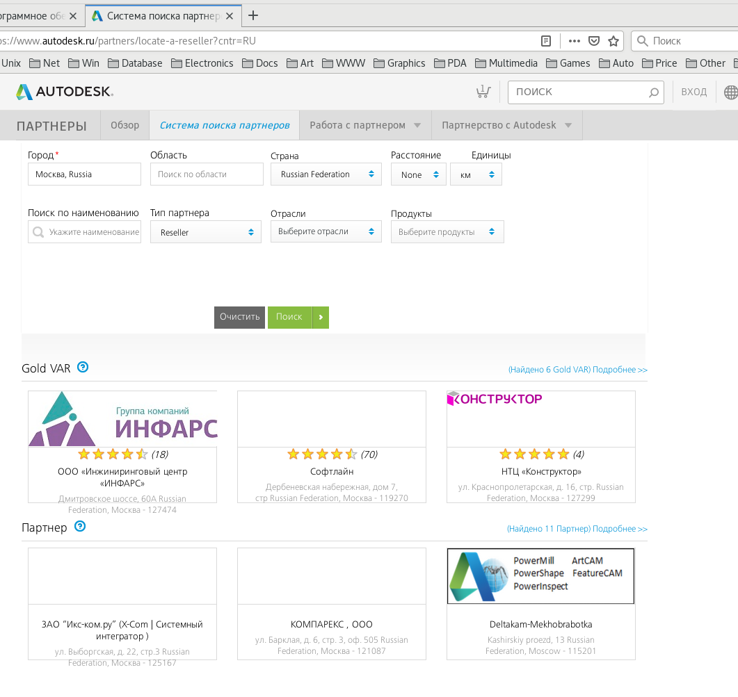Open a new browser tab
The width and height of the screenshot is (738, 697).
click(x=253, y=15)
